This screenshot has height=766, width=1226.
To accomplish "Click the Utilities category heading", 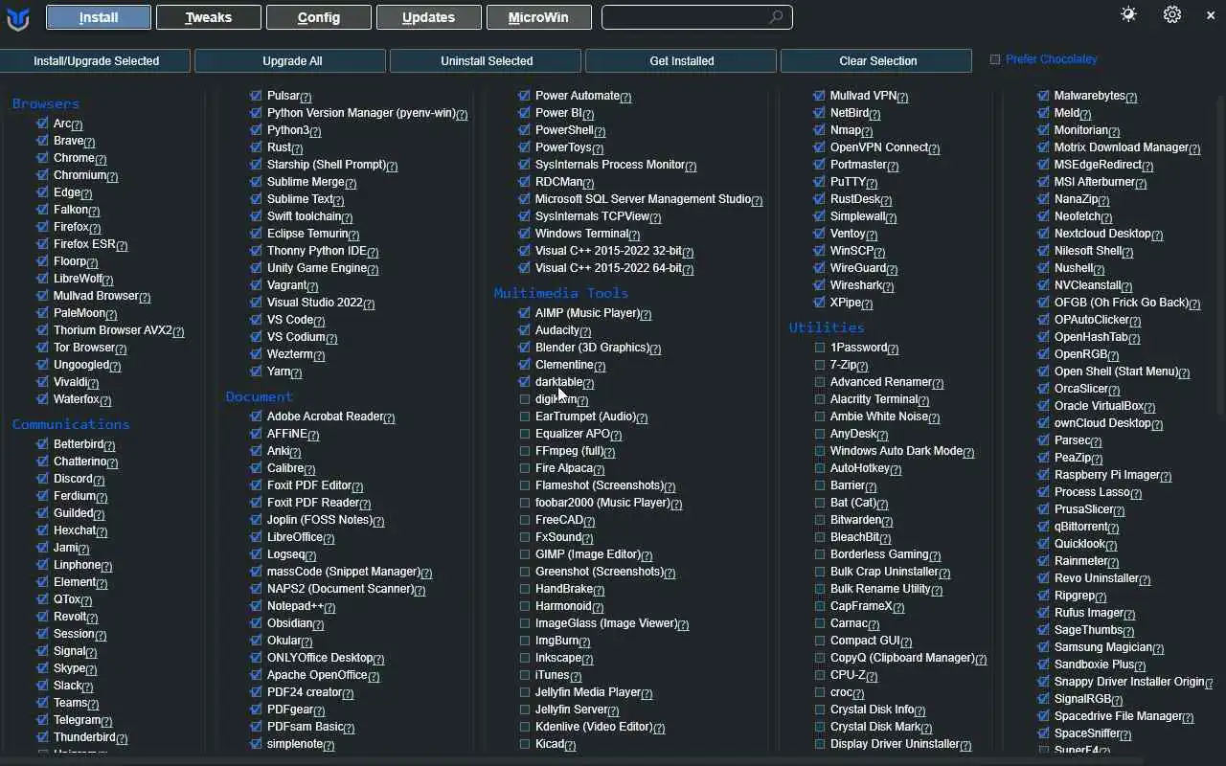I will pyautogui.click(x=827, y=327).
